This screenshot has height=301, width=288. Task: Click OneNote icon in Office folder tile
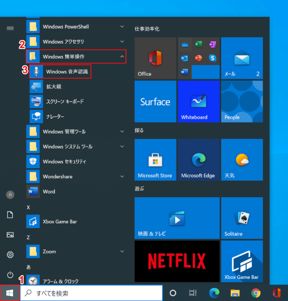212,44
